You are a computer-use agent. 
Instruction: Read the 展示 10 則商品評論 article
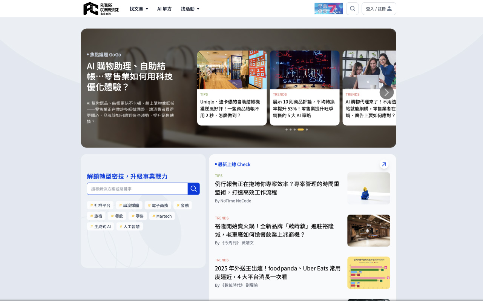[x=304, y=109]
